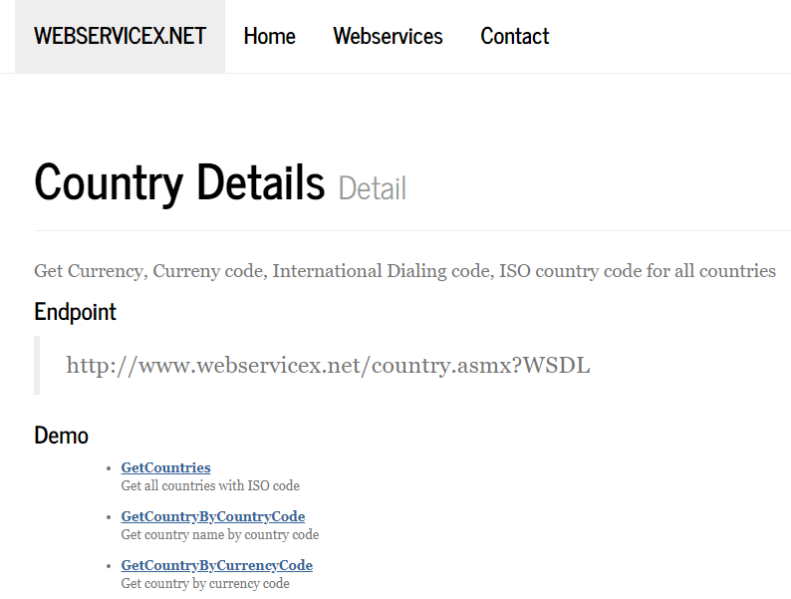Click the Endpoint section heading

tap(75, 312)
